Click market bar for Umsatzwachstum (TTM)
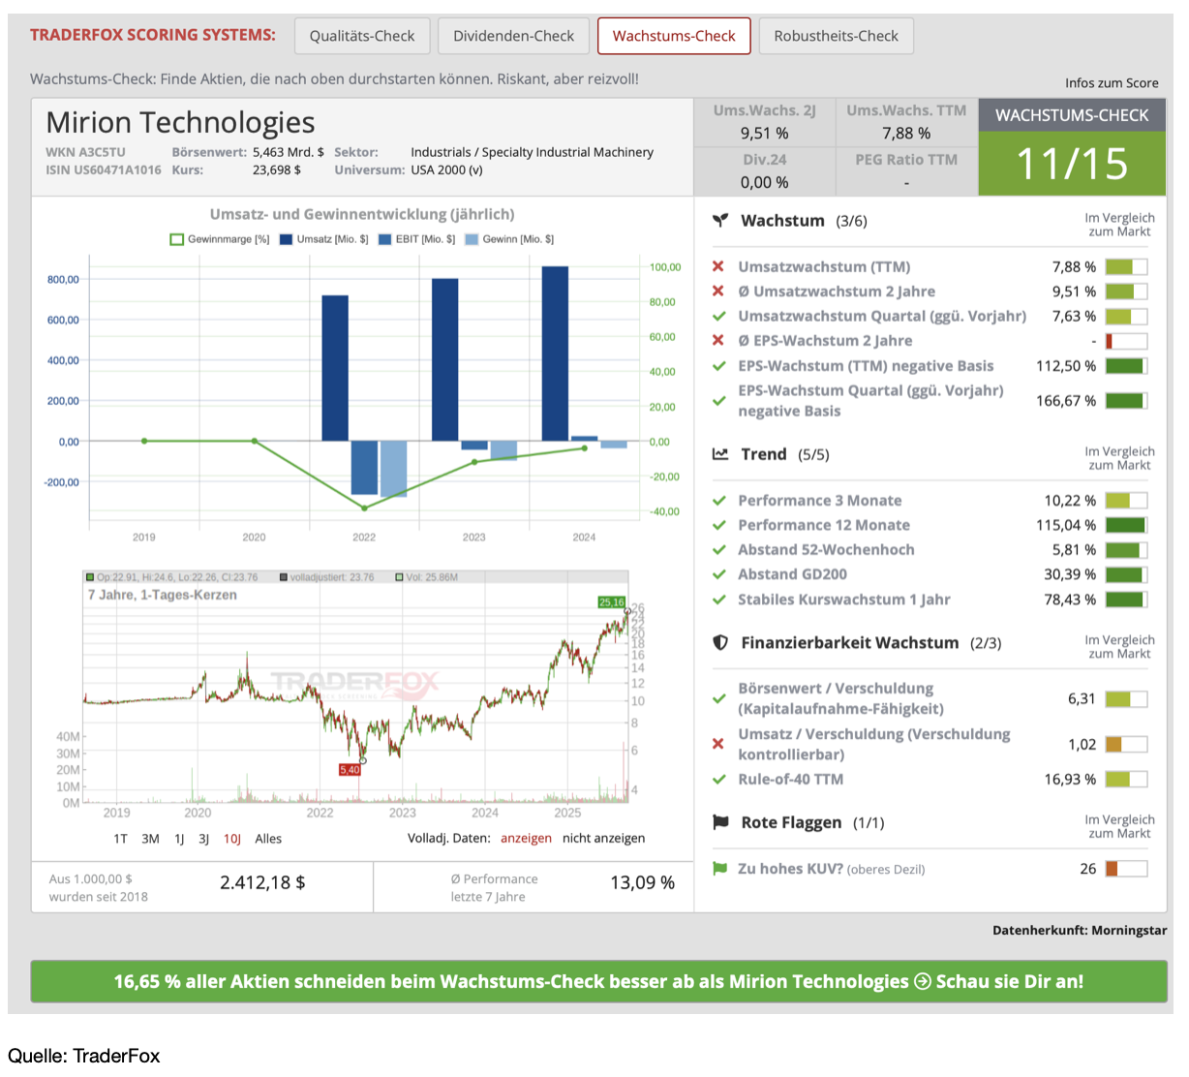Image resolution: width=1189 pixels, height=1077 pixels. tap(1126, 266)
